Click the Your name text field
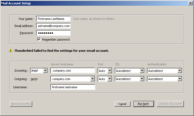 53,19
